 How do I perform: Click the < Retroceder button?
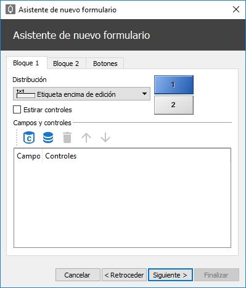124,275
